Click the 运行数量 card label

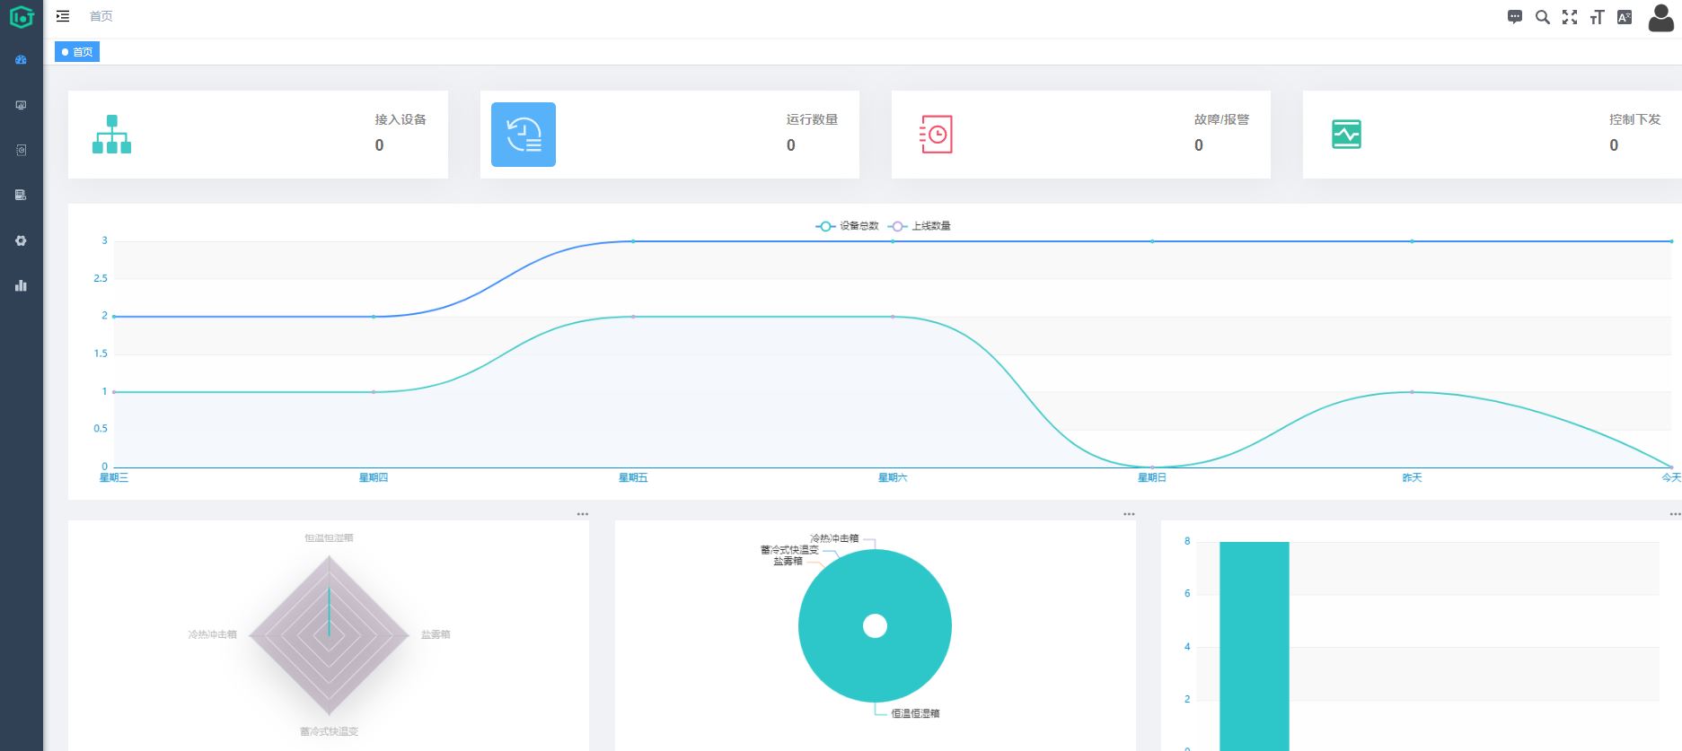point(812,119)
